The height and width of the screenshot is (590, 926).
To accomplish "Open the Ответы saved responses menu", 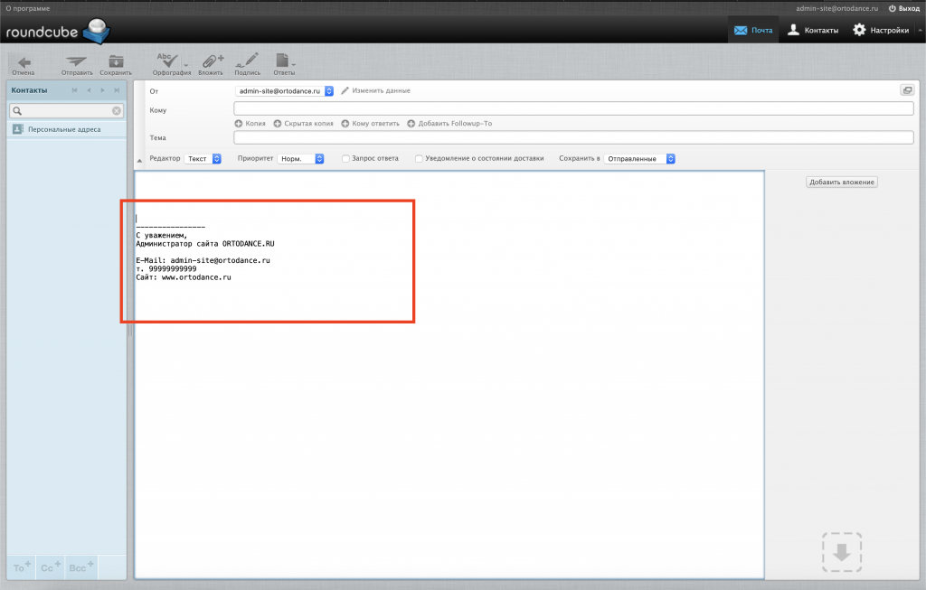I will [284, 64].
